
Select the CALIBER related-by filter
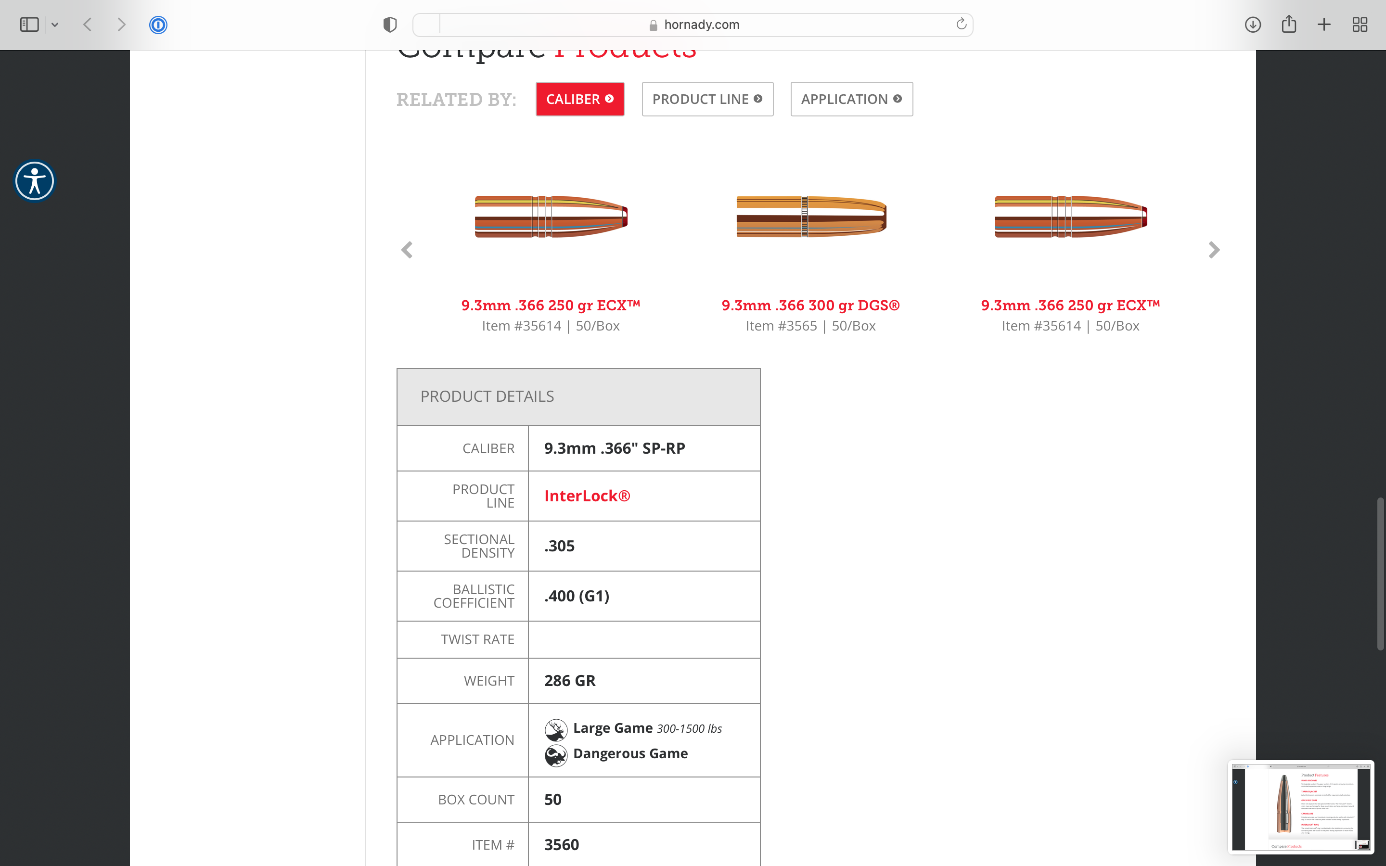tap(579, 99)
